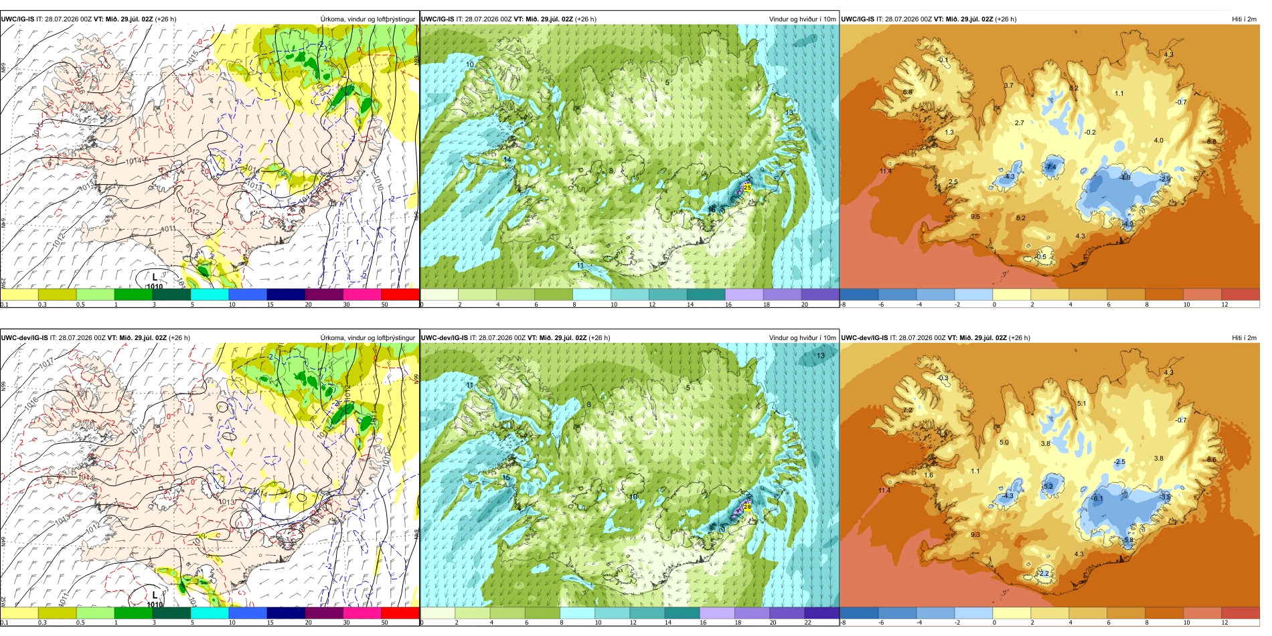The width and height of the screenshot is (1272, 636).
Task: Click the 7.2 Westfjords value on the UWC-dev temperature map
Action: tap(908, 410)
